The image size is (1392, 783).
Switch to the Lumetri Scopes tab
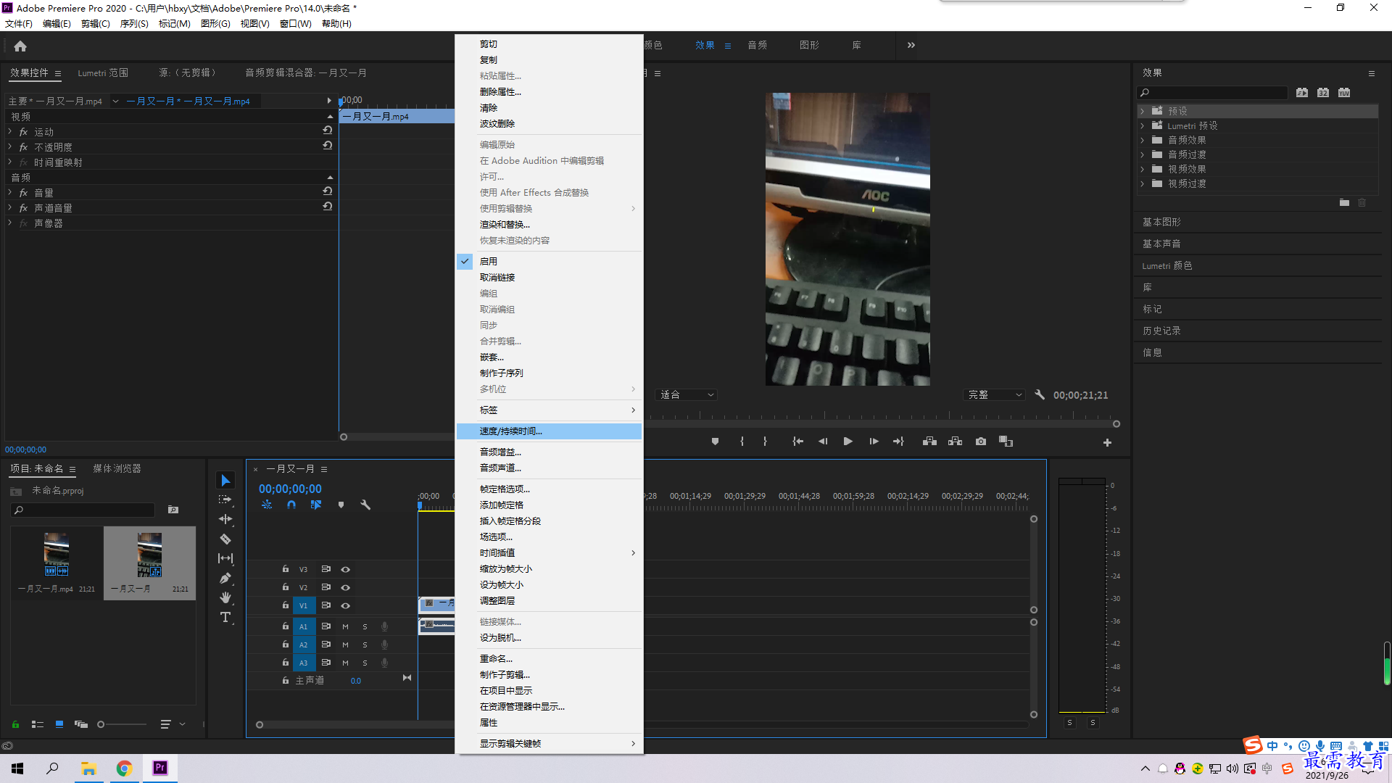click(103, 72)
